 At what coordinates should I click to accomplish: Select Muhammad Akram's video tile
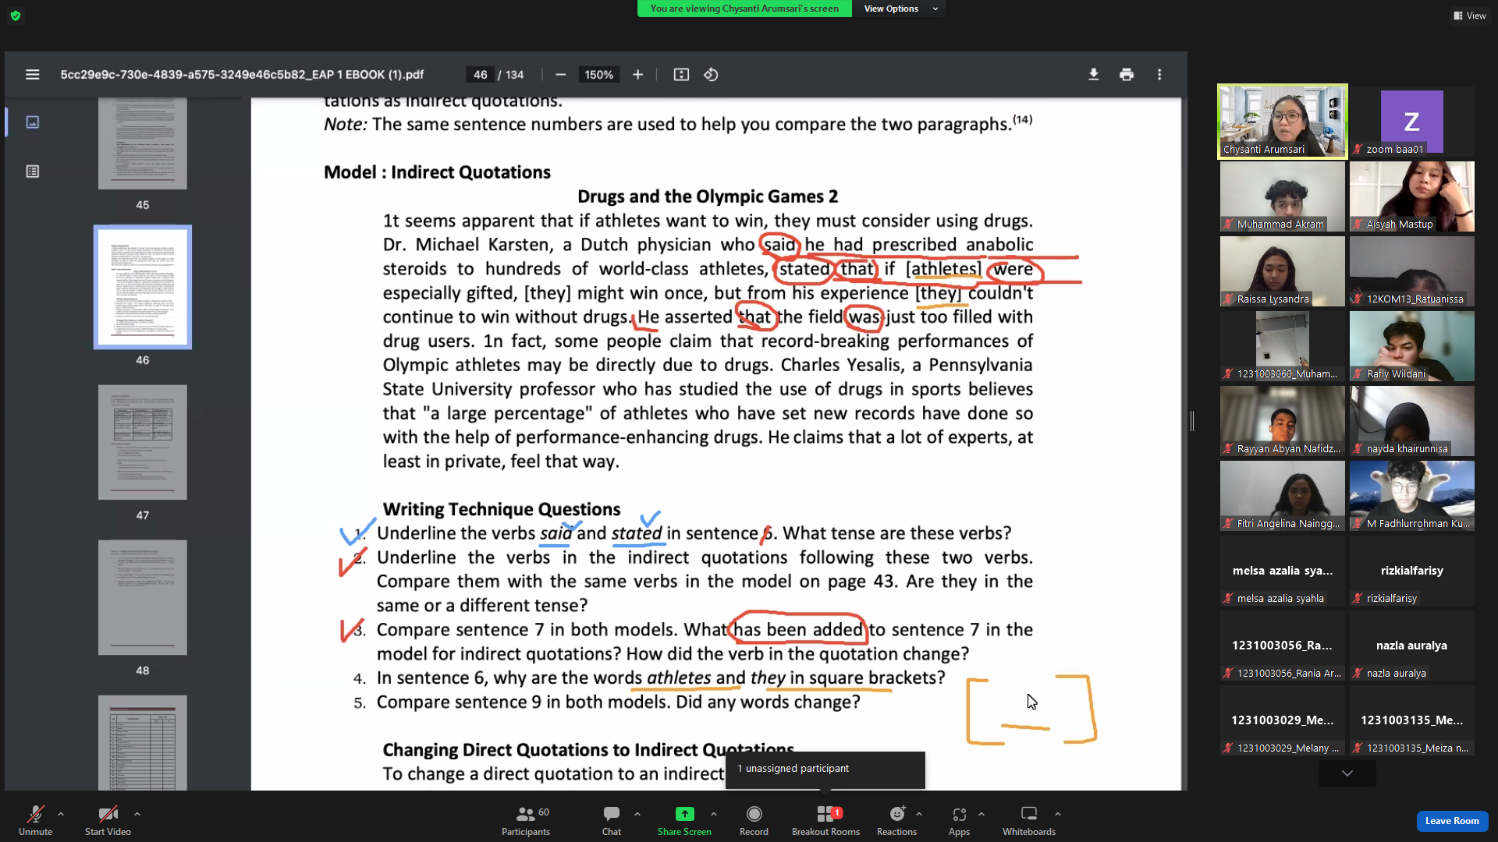(1283, 196)
